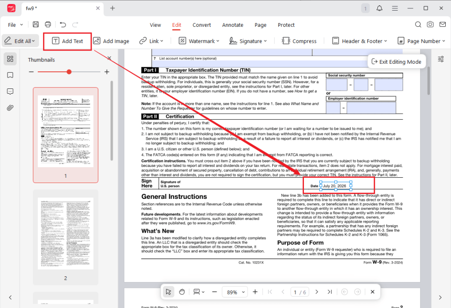Expand the right panel arrow
Viewport: 451px width, 308px height.
440,297
